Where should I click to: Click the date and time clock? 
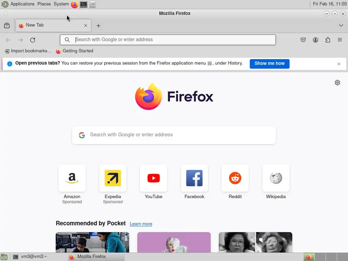coord(330,4)
